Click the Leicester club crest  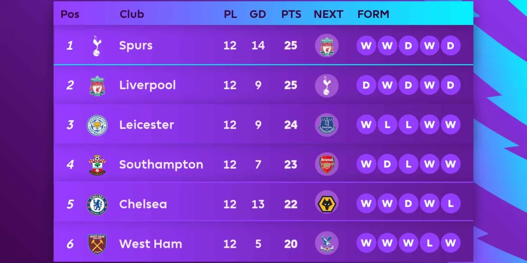click(97, 126)
